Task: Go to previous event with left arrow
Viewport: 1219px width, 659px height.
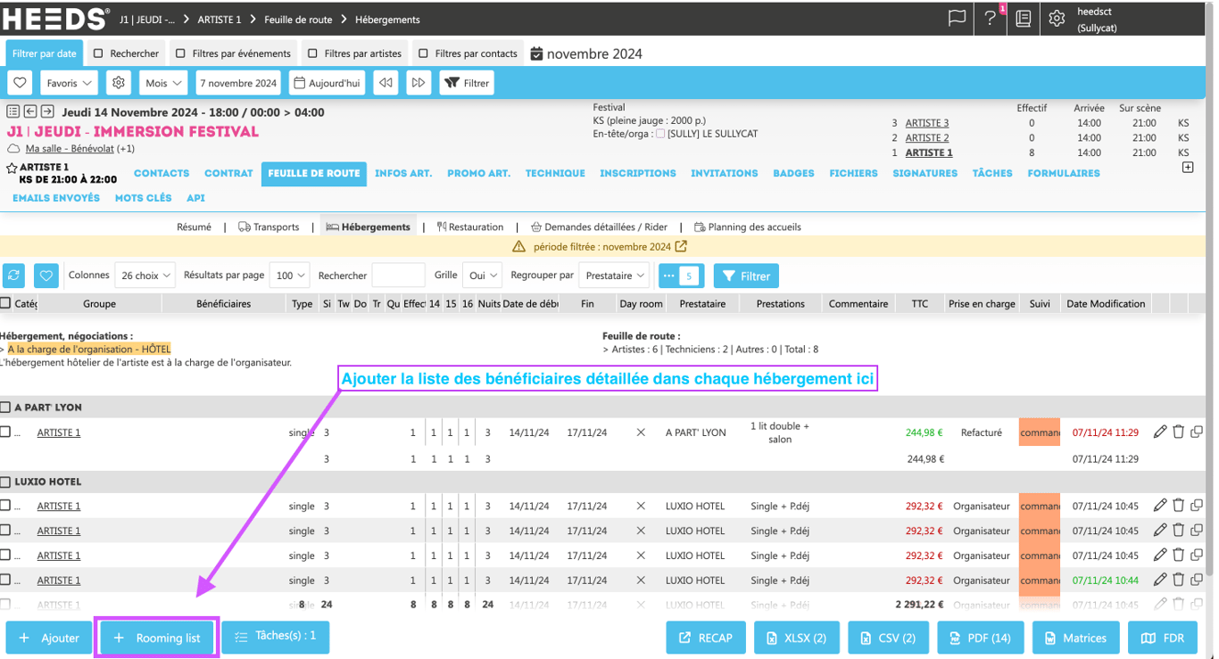Action: [30, 112]
